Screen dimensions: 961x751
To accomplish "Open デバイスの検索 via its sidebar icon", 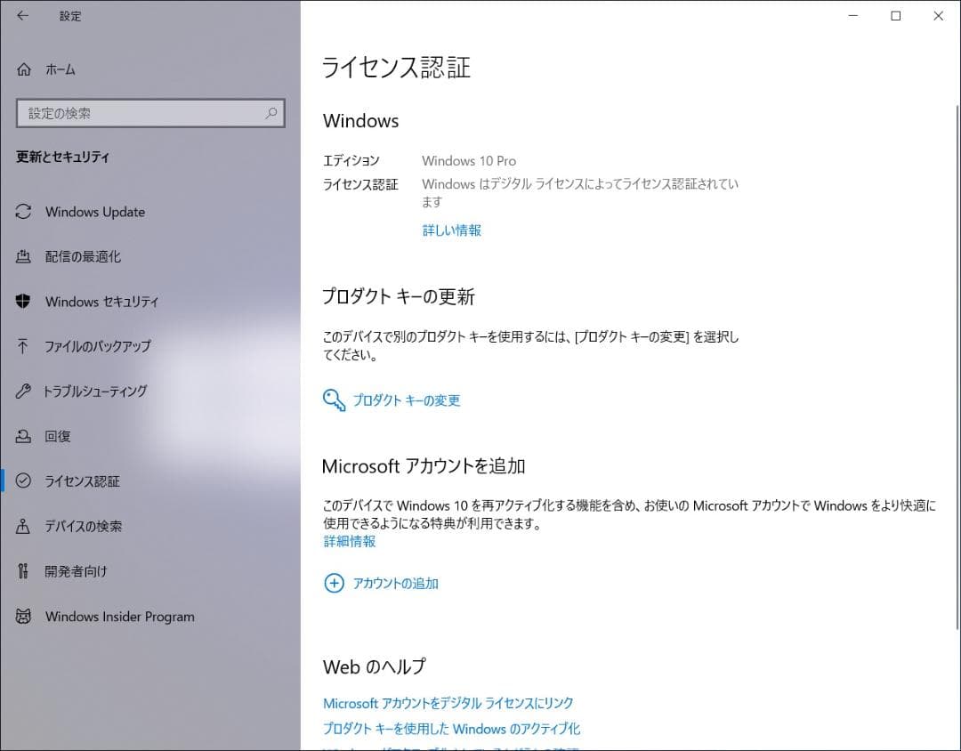I will point(23,526).
